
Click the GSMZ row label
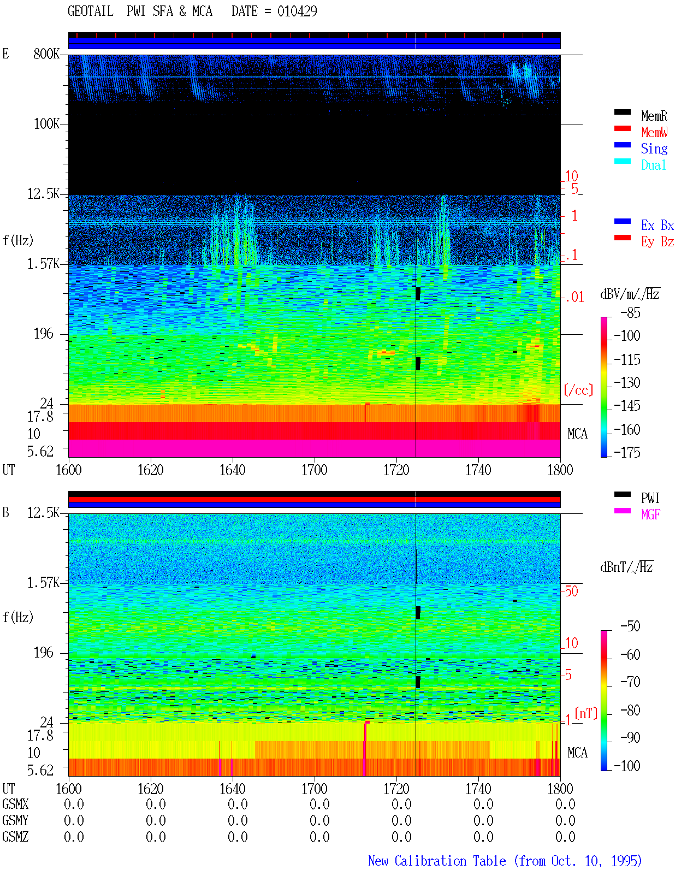[x=15, y=837]
